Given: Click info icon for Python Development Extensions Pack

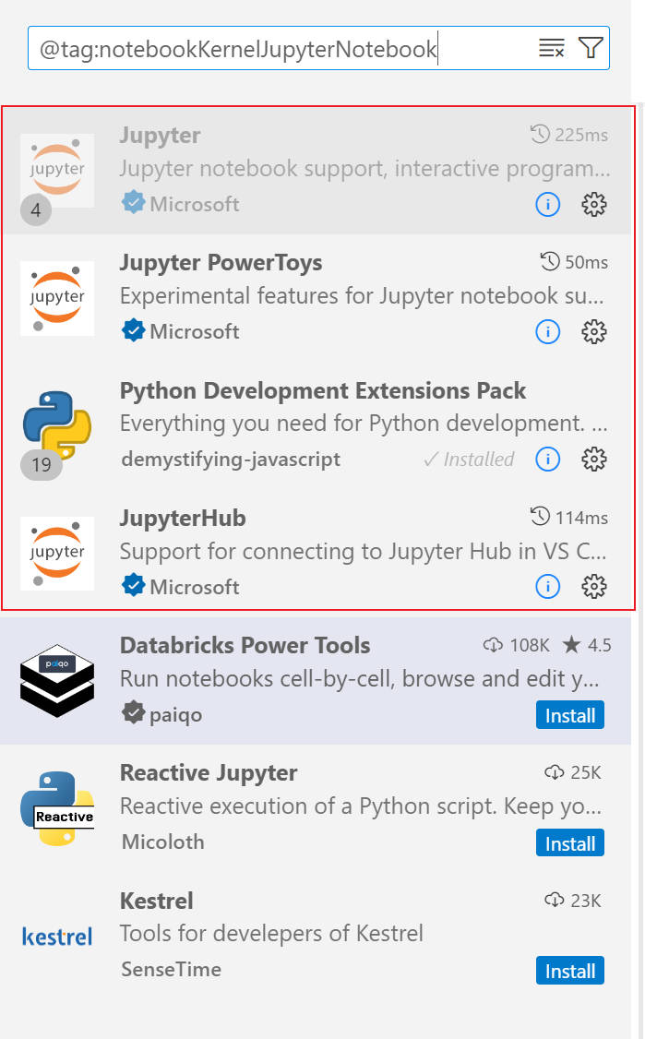Looking at the screenshot, I should point(548,459).
